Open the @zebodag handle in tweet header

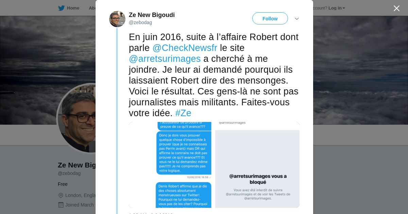[140, 22]
